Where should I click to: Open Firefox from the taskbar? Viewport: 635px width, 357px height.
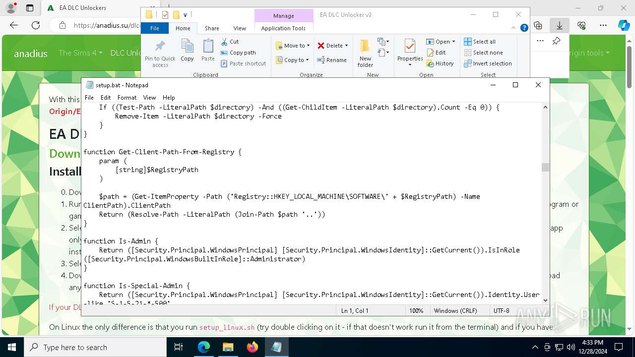pos(253,347)
